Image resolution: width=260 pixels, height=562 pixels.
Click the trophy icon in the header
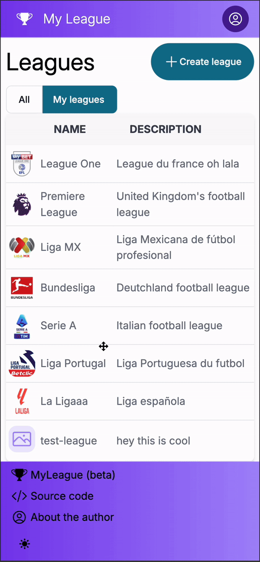click(x=24, y=19)
